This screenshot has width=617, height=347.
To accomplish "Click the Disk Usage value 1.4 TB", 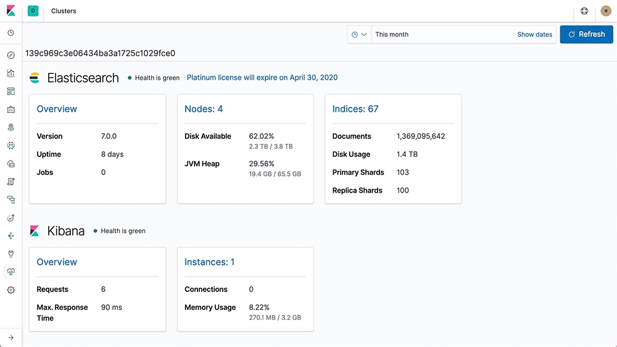I will pos(407,154).
